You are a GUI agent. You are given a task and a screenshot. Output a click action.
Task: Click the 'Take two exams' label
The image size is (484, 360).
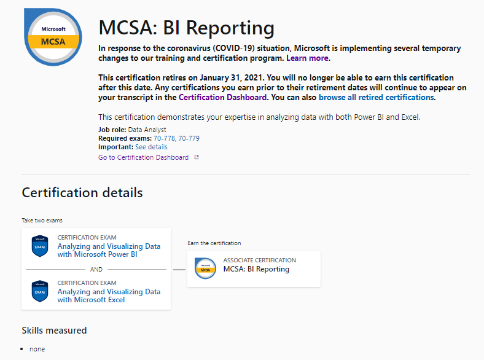42,221
